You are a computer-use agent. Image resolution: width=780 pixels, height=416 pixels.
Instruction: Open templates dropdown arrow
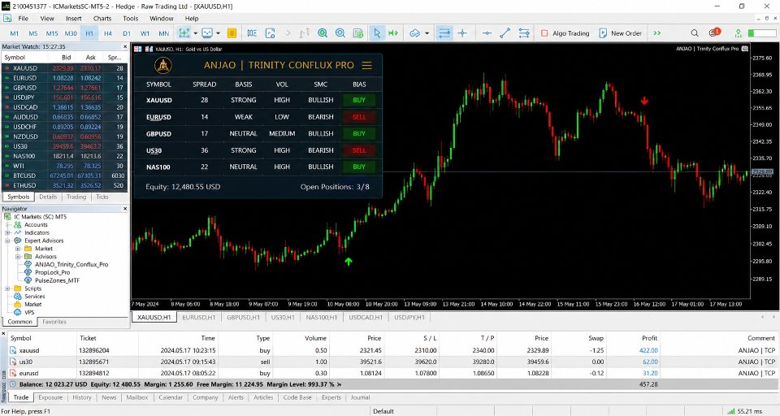218,33
